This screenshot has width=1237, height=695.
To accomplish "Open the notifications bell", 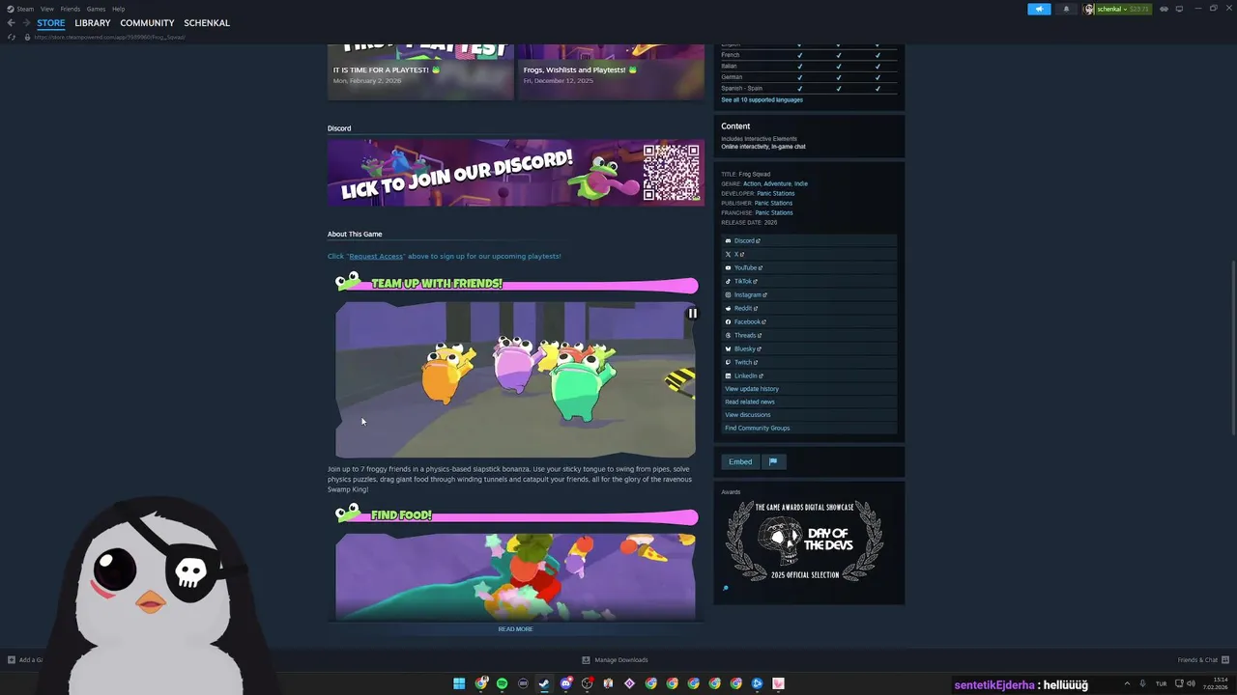I will [x=1067, y=9].
